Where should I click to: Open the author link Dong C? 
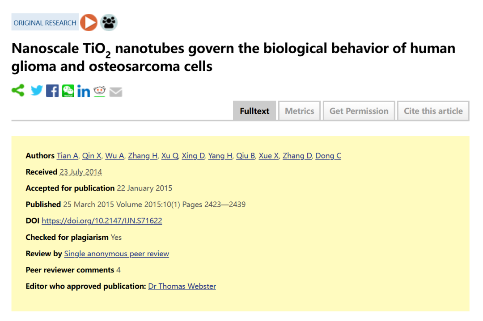[328, 156]
